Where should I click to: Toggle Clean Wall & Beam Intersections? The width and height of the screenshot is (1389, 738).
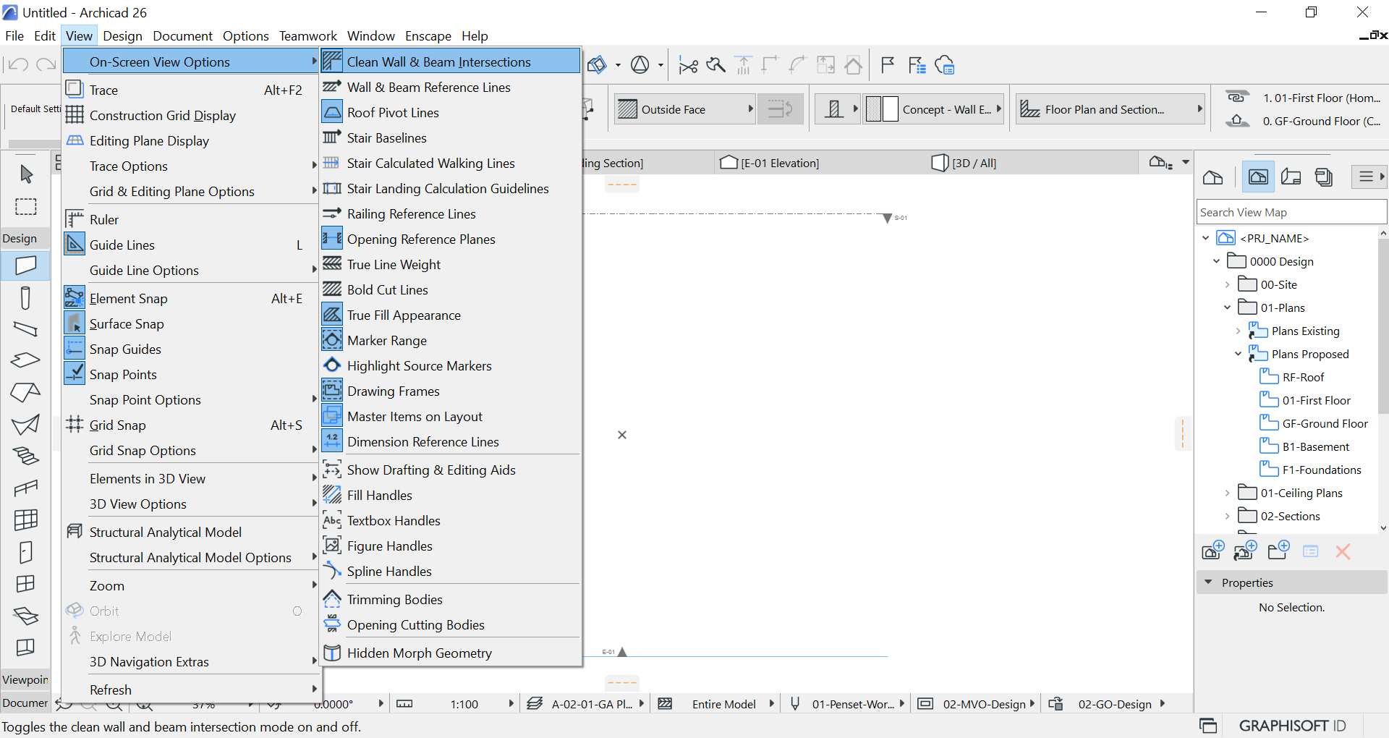pos(438,62)
